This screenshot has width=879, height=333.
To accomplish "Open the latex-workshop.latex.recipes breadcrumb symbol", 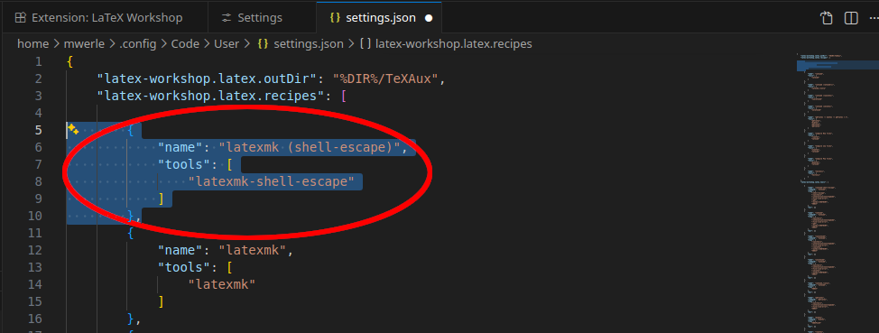I will pyautogui.click(x=446, y=43).
